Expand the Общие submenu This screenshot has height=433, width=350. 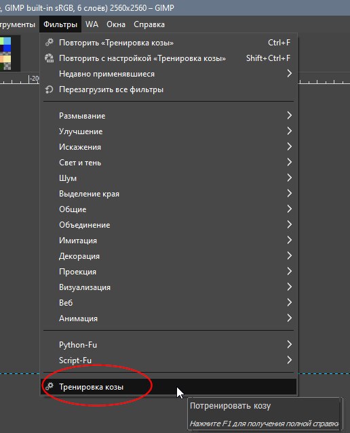coord(169,209)
